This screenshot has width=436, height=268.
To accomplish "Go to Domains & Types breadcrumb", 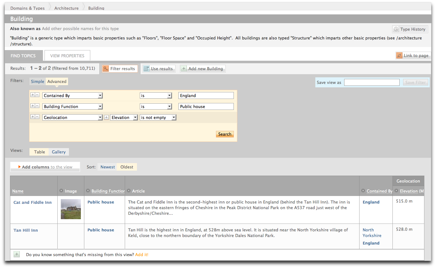I will 28,8.
